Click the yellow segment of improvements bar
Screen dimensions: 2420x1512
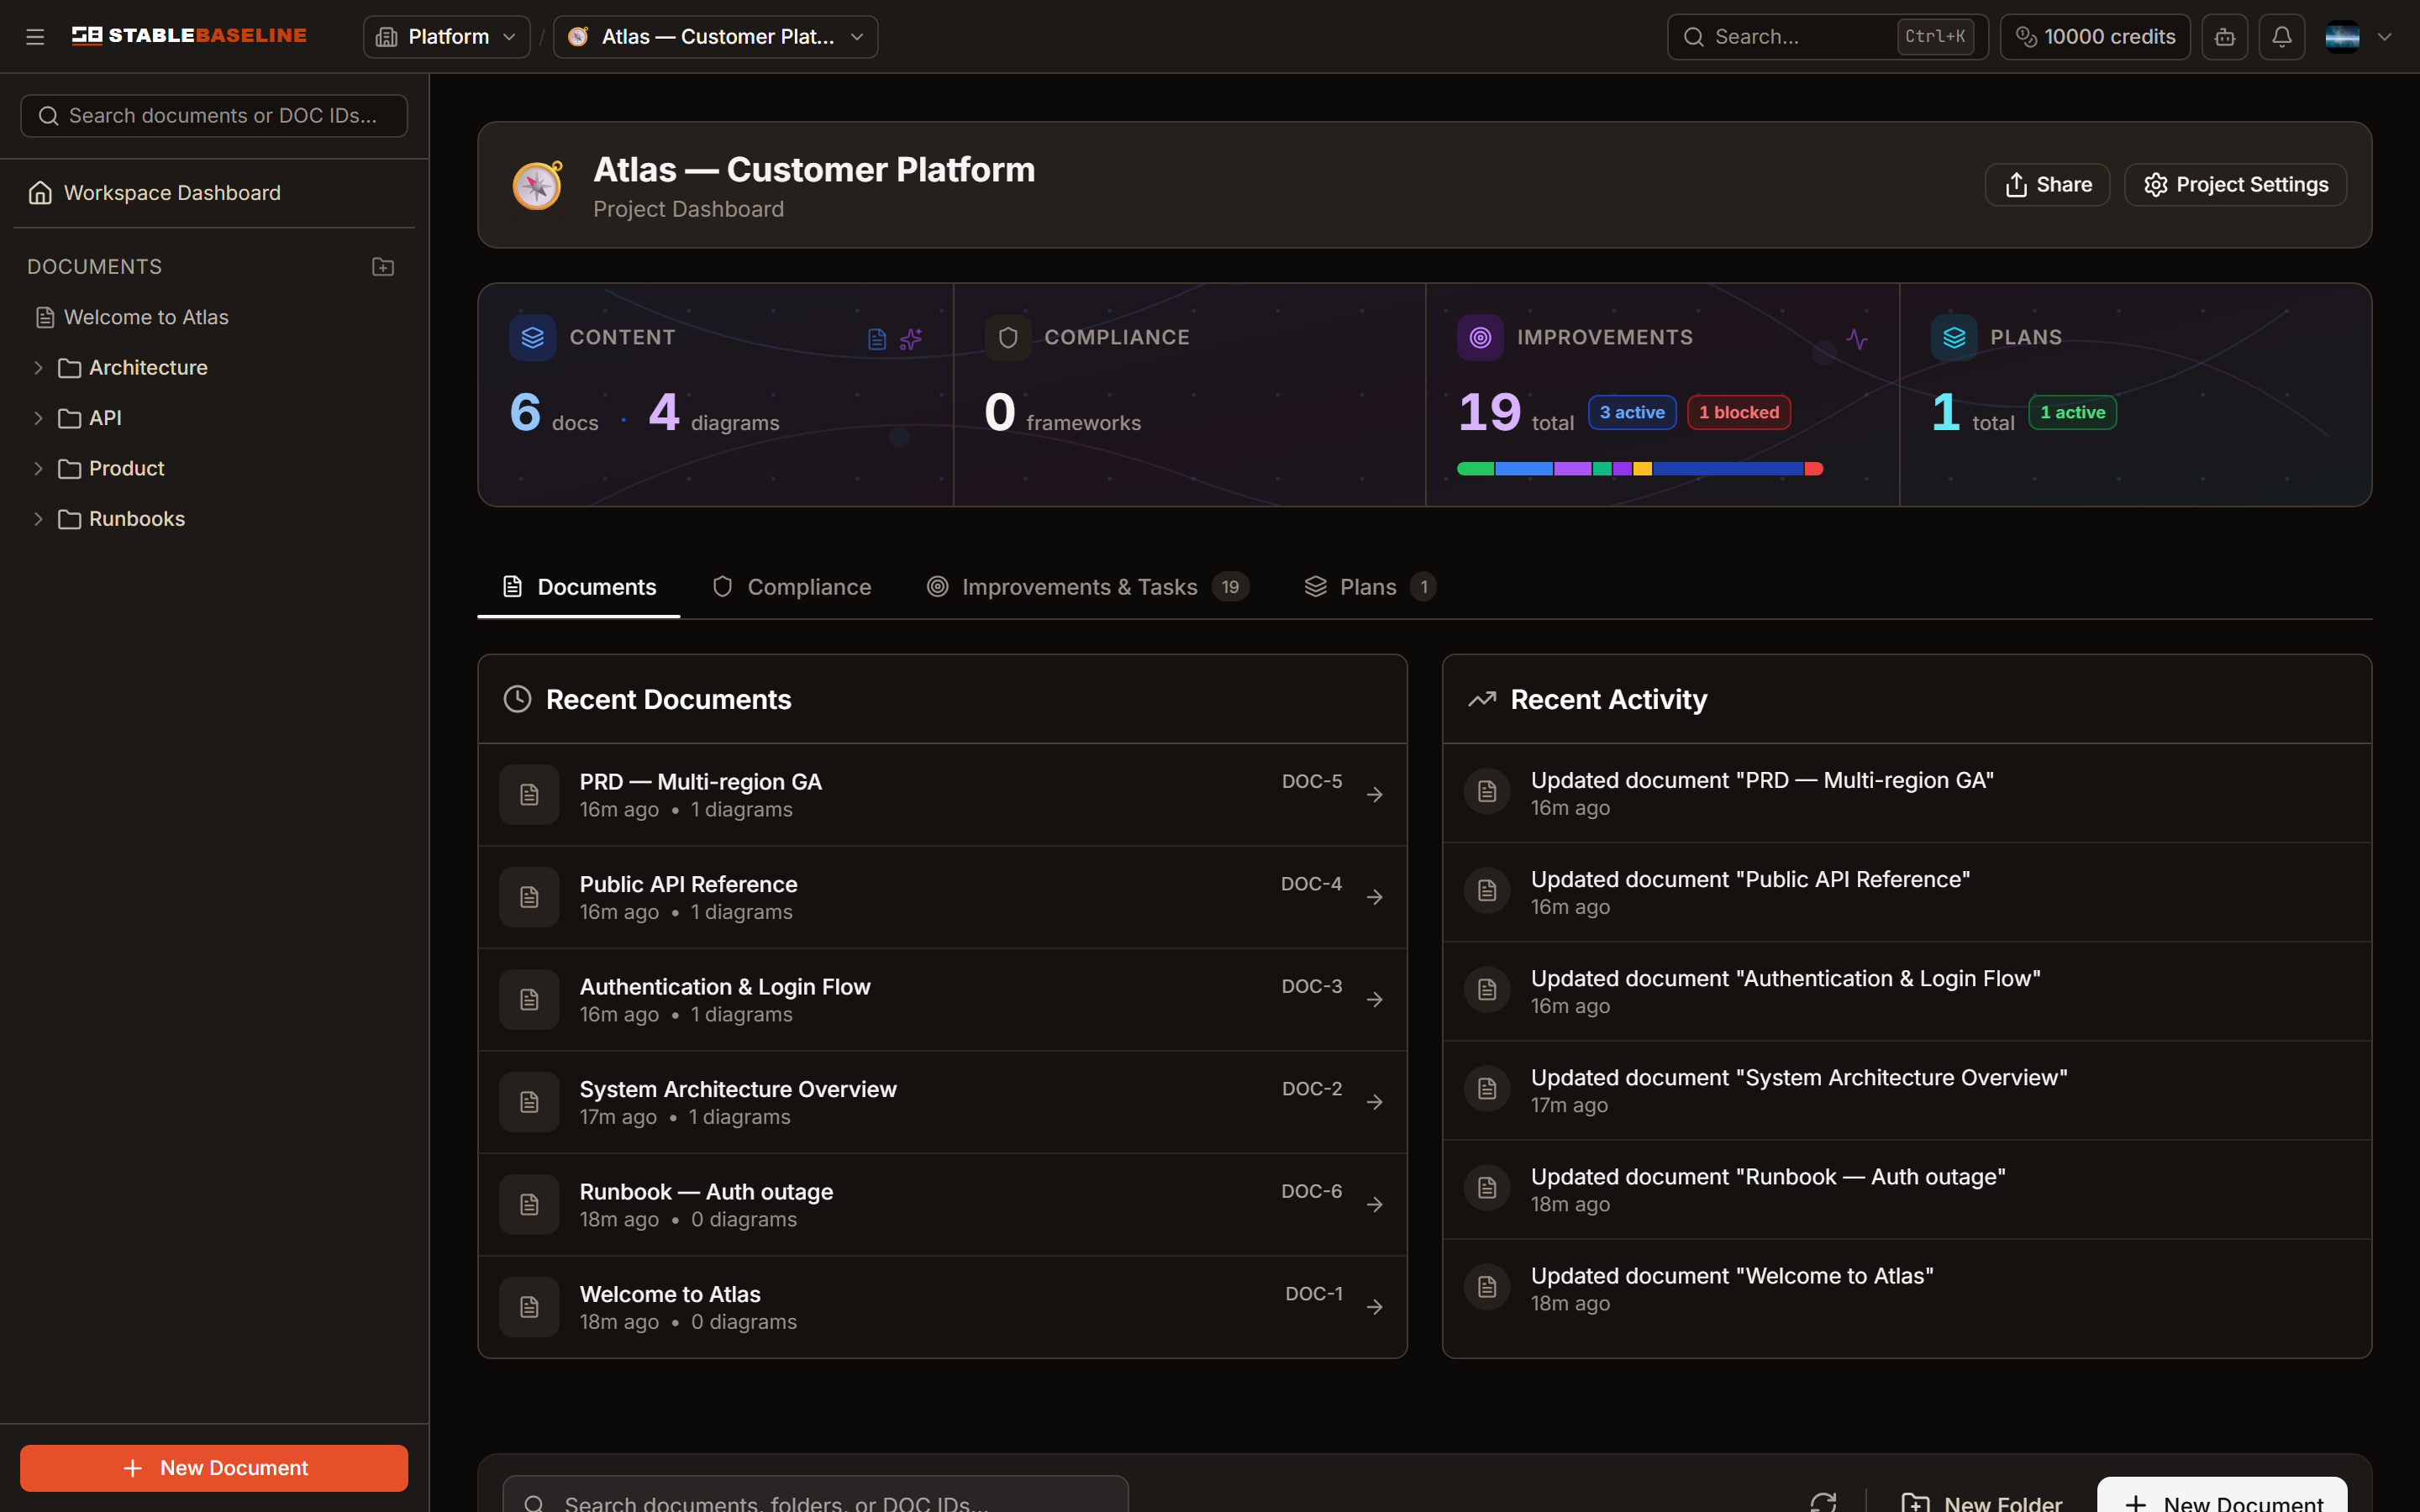coord(1642,469)
